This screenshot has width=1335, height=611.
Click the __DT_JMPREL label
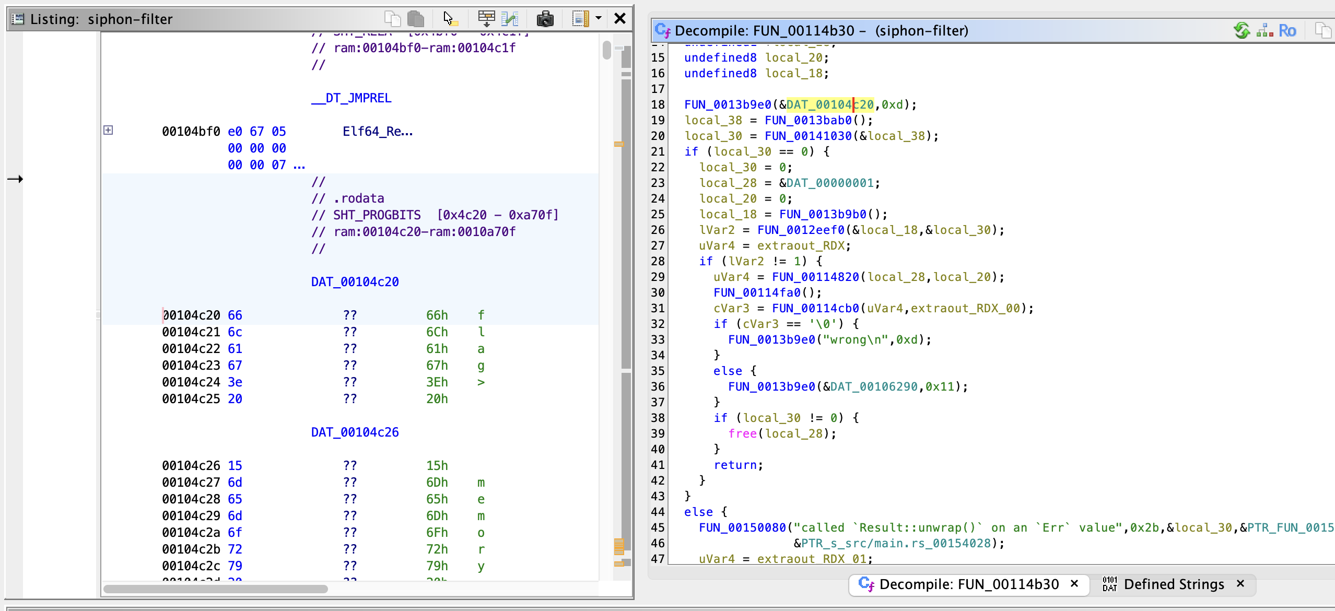click(352, 98)
